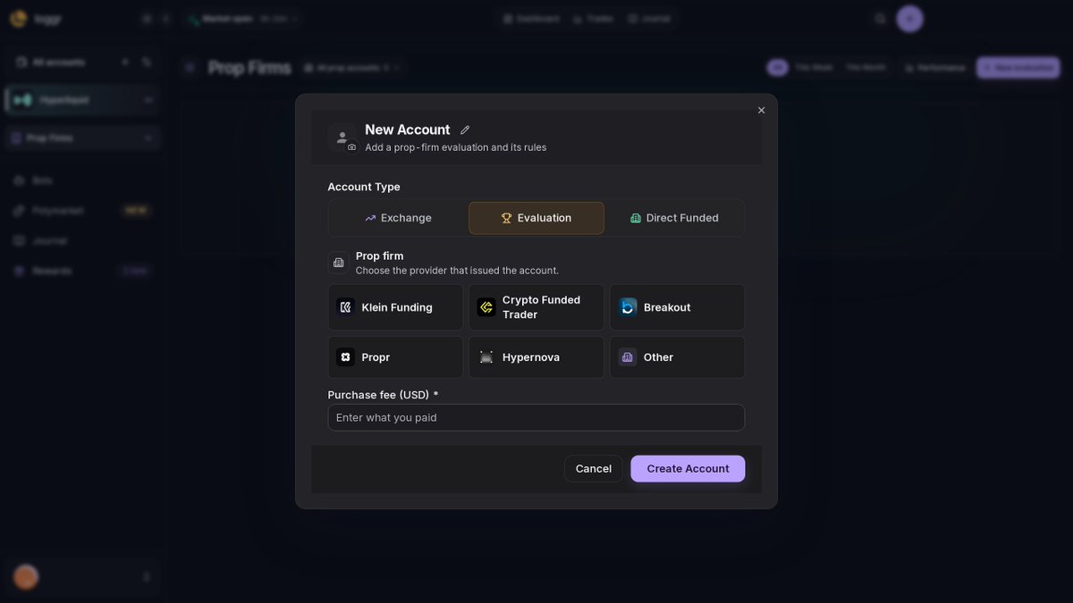Click the orange user avatar at sidebar bottom

[26, 577]
